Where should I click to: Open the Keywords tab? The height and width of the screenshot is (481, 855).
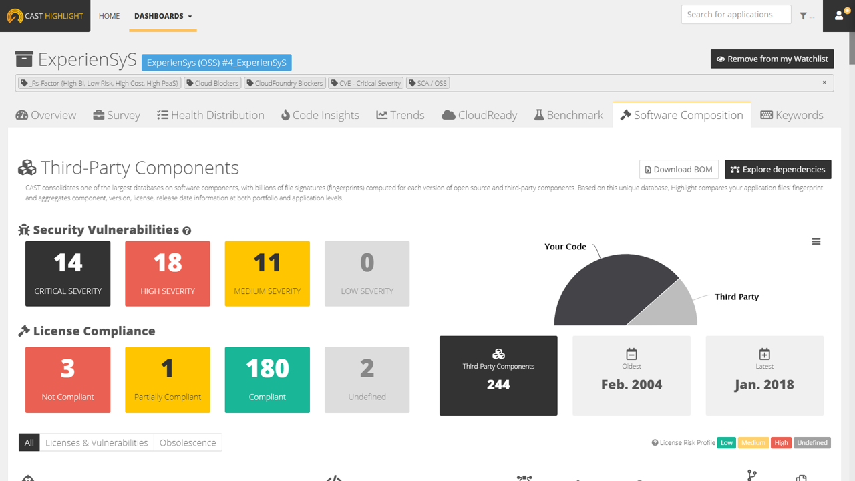(x=792, y=115)
